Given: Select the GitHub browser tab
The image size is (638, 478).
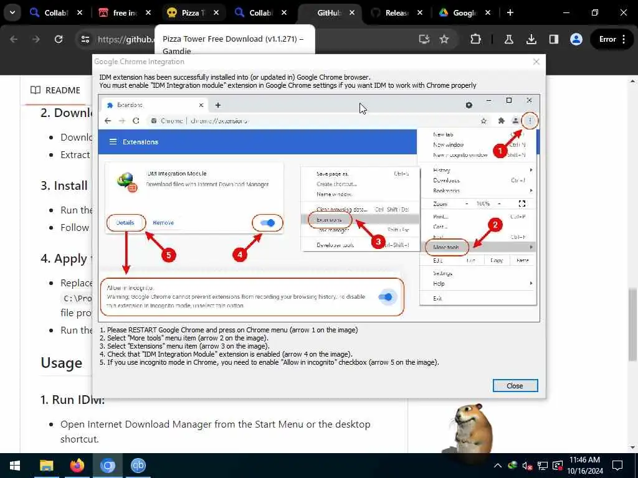Looking at the screenshot, I should pyautogui.click(x=329, y=13).
